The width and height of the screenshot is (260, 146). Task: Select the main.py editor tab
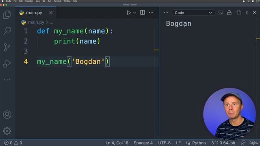36,13
